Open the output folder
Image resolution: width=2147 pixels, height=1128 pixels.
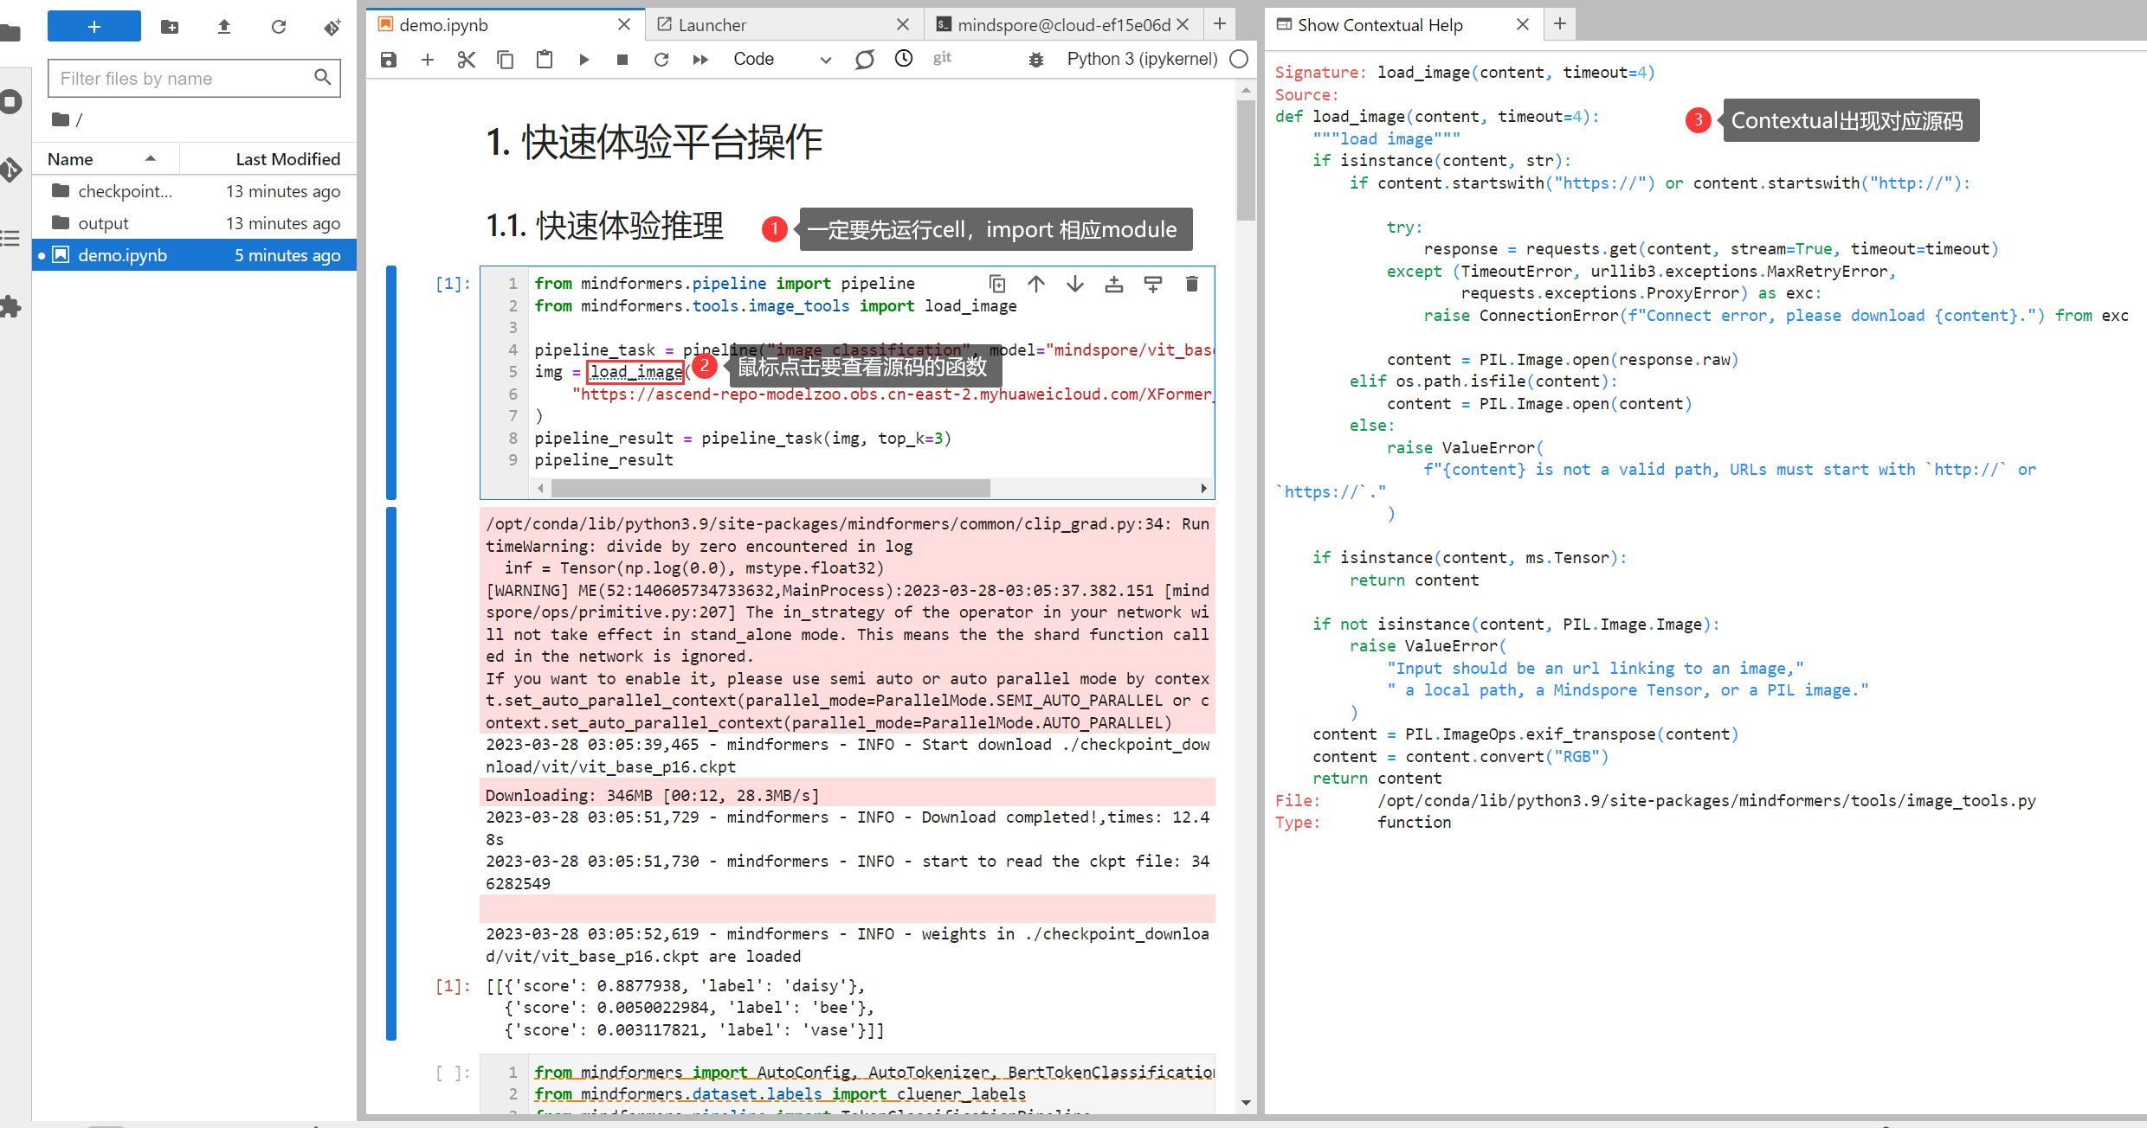[x=103, y=223]
